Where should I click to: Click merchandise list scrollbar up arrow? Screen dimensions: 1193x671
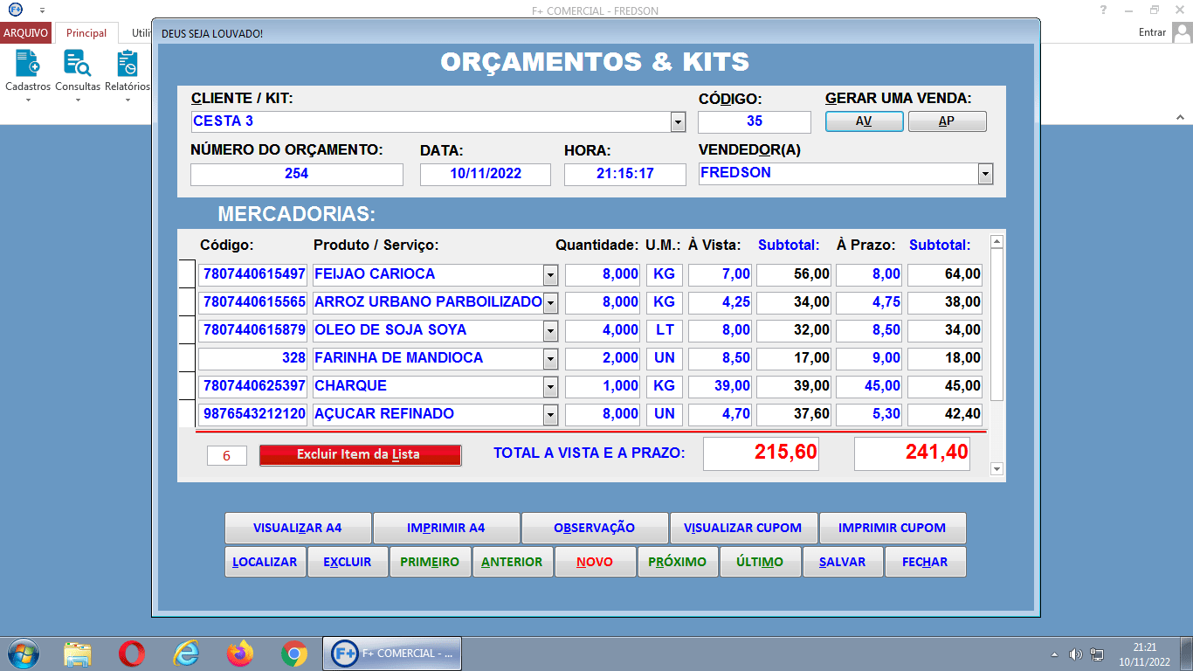coord(996,242)
